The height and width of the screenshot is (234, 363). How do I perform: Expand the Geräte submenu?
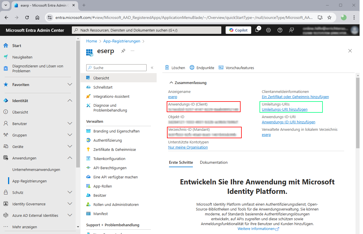point(70,147)
